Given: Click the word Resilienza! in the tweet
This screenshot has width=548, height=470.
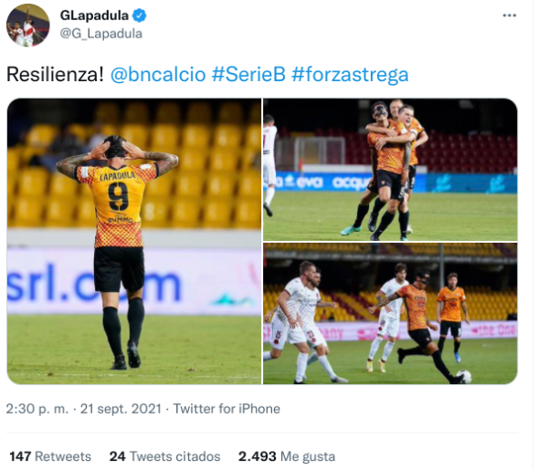Looking at the screenshot, I should tap(55, 74).
